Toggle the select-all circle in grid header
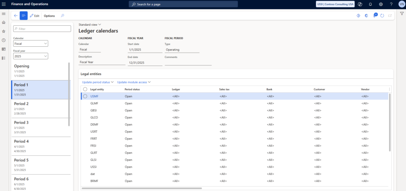This screenshot has height=191, width=406. click(85, 90)
